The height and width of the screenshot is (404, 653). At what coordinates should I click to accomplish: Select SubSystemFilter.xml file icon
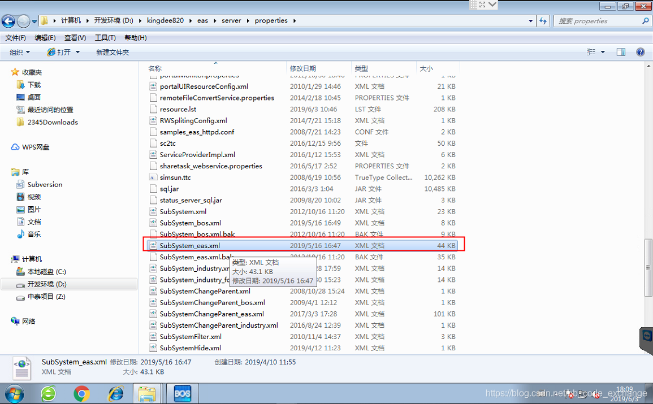coord(153,337)
